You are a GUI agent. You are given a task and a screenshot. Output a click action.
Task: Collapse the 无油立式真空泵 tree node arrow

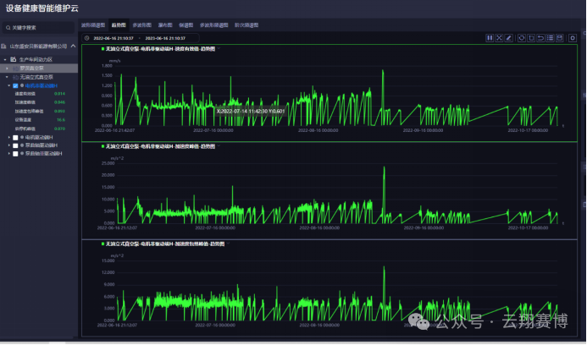coord(7,78)
